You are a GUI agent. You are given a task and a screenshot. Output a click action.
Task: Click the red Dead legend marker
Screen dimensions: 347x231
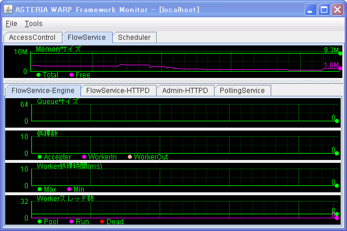point(102,222)
